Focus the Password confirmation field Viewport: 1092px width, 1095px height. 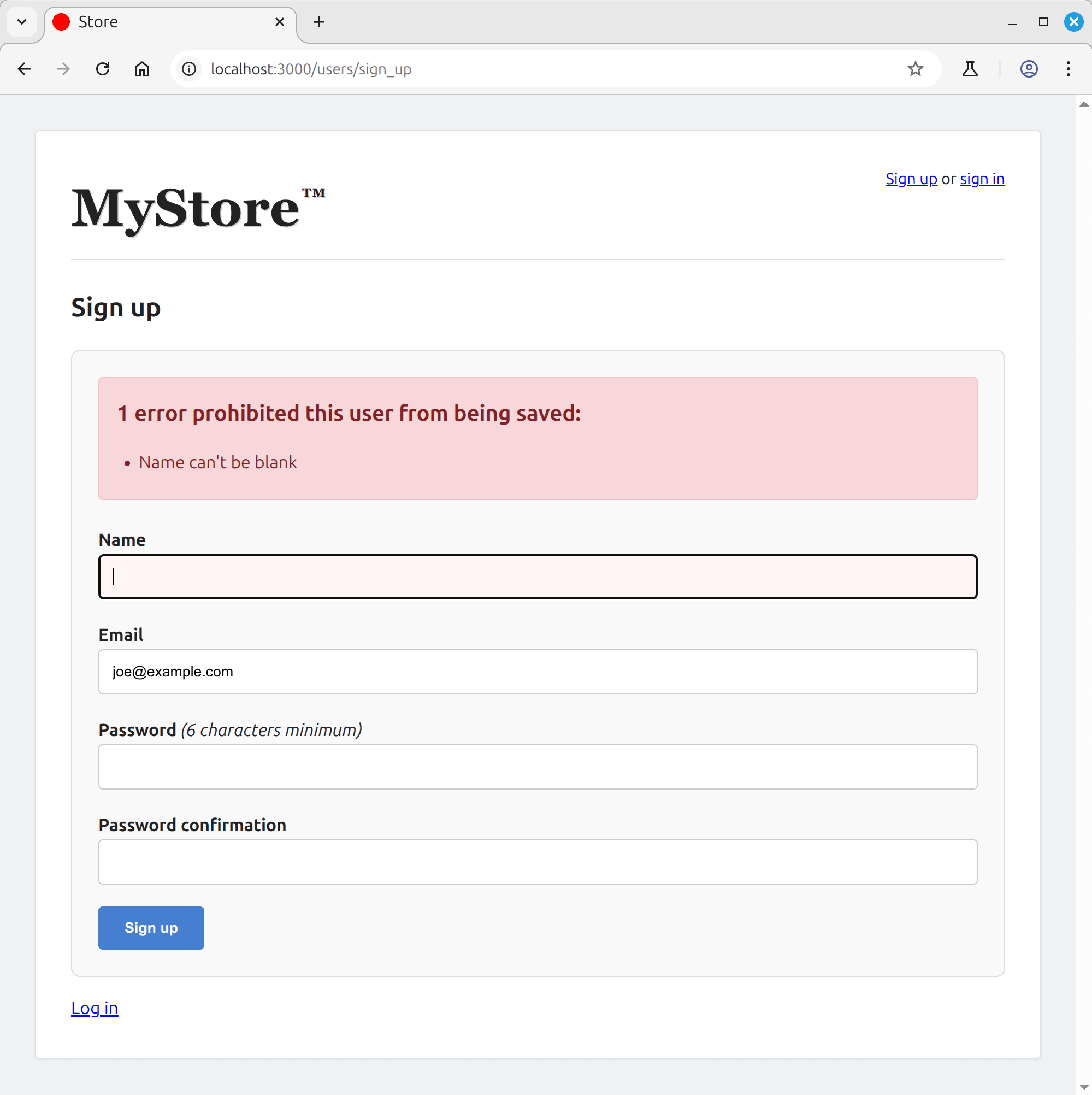[537, 862]
